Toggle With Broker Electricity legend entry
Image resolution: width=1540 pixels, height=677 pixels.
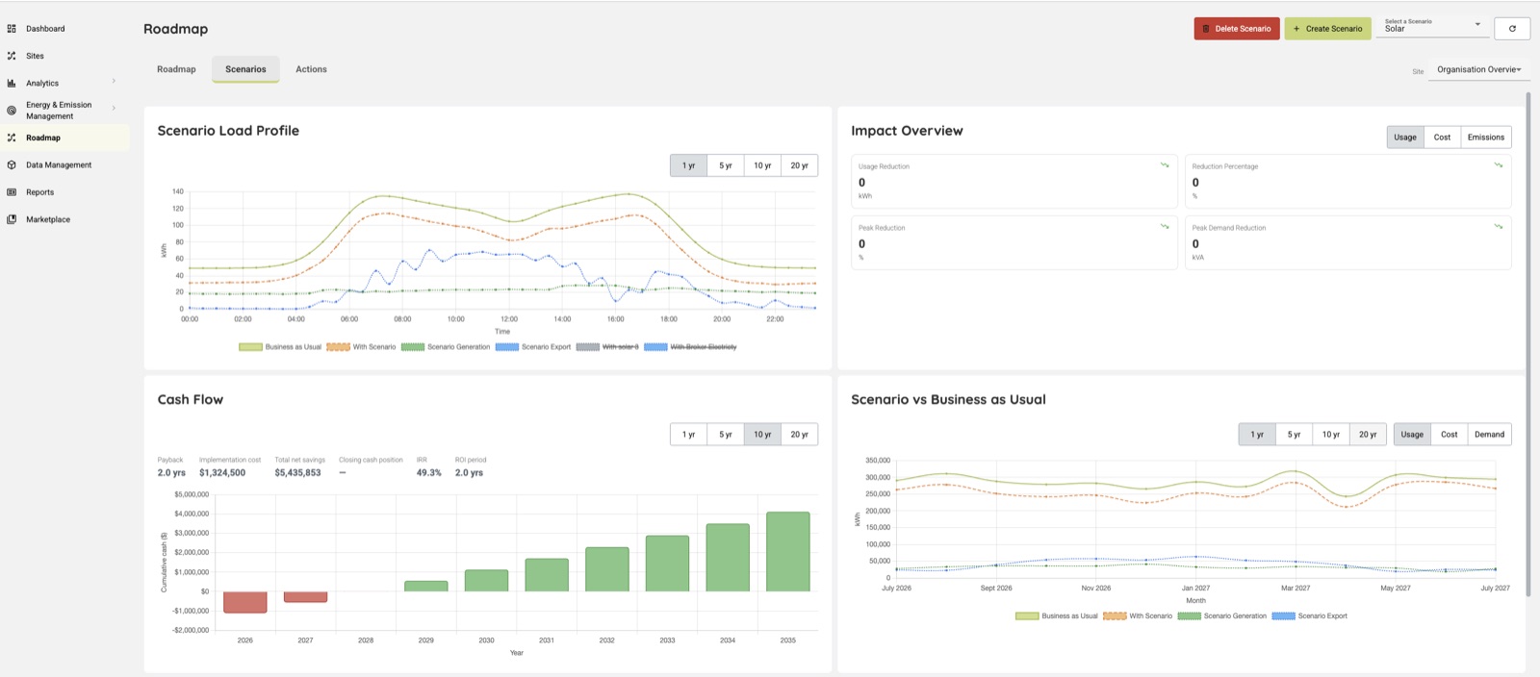coord(690,347)
